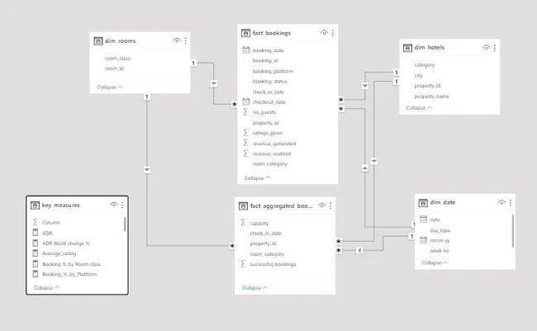Toggle visibility of fact_bookings table
537x331 pixels.
[324, 32]
